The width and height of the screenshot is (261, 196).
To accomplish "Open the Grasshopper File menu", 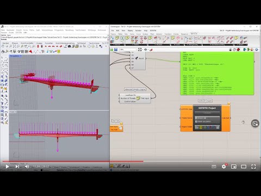I will point(113,30).
